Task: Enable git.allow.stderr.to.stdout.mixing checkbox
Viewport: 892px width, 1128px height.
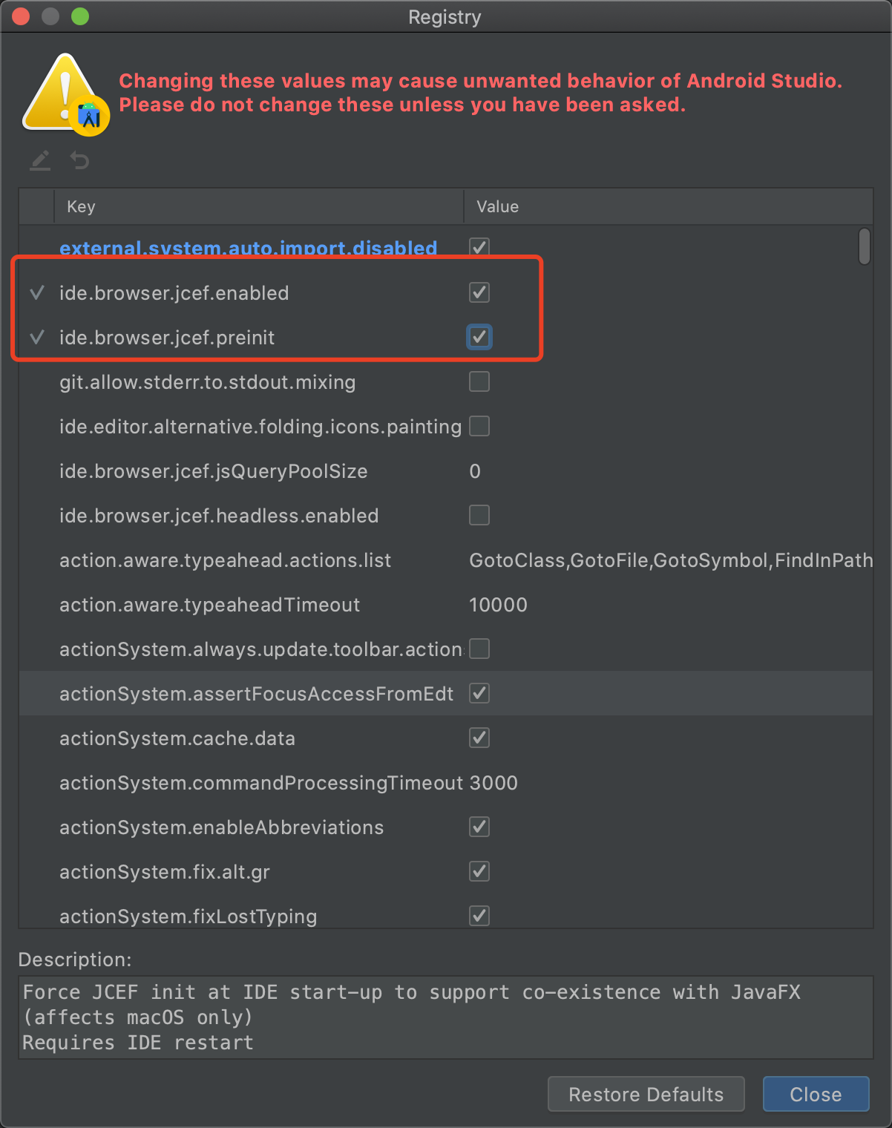Action: [479, 381]
